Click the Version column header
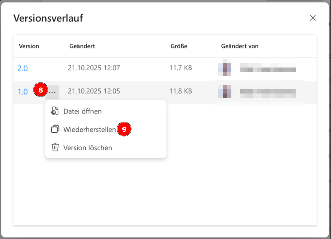 pyautogui.click(x=29, y=46)
